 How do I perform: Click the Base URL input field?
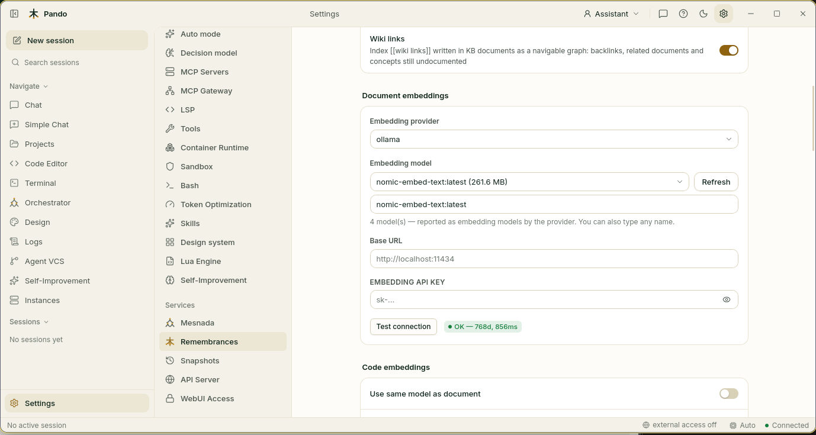coord(554,259)
